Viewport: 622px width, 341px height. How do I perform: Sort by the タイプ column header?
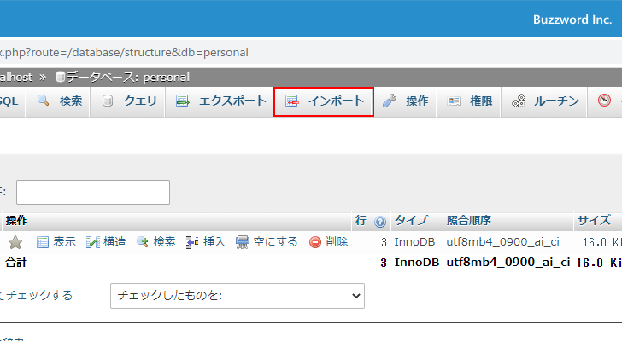pyautogui.click(x=411, y=220)
